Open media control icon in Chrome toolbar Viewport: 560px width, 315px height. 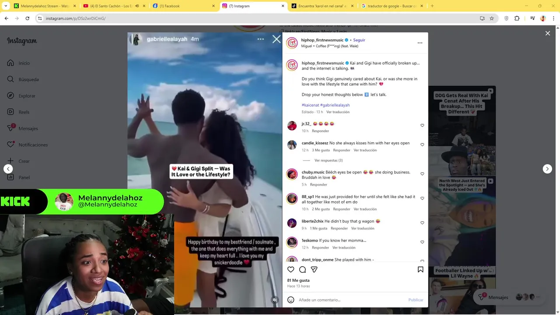point(532,18)
